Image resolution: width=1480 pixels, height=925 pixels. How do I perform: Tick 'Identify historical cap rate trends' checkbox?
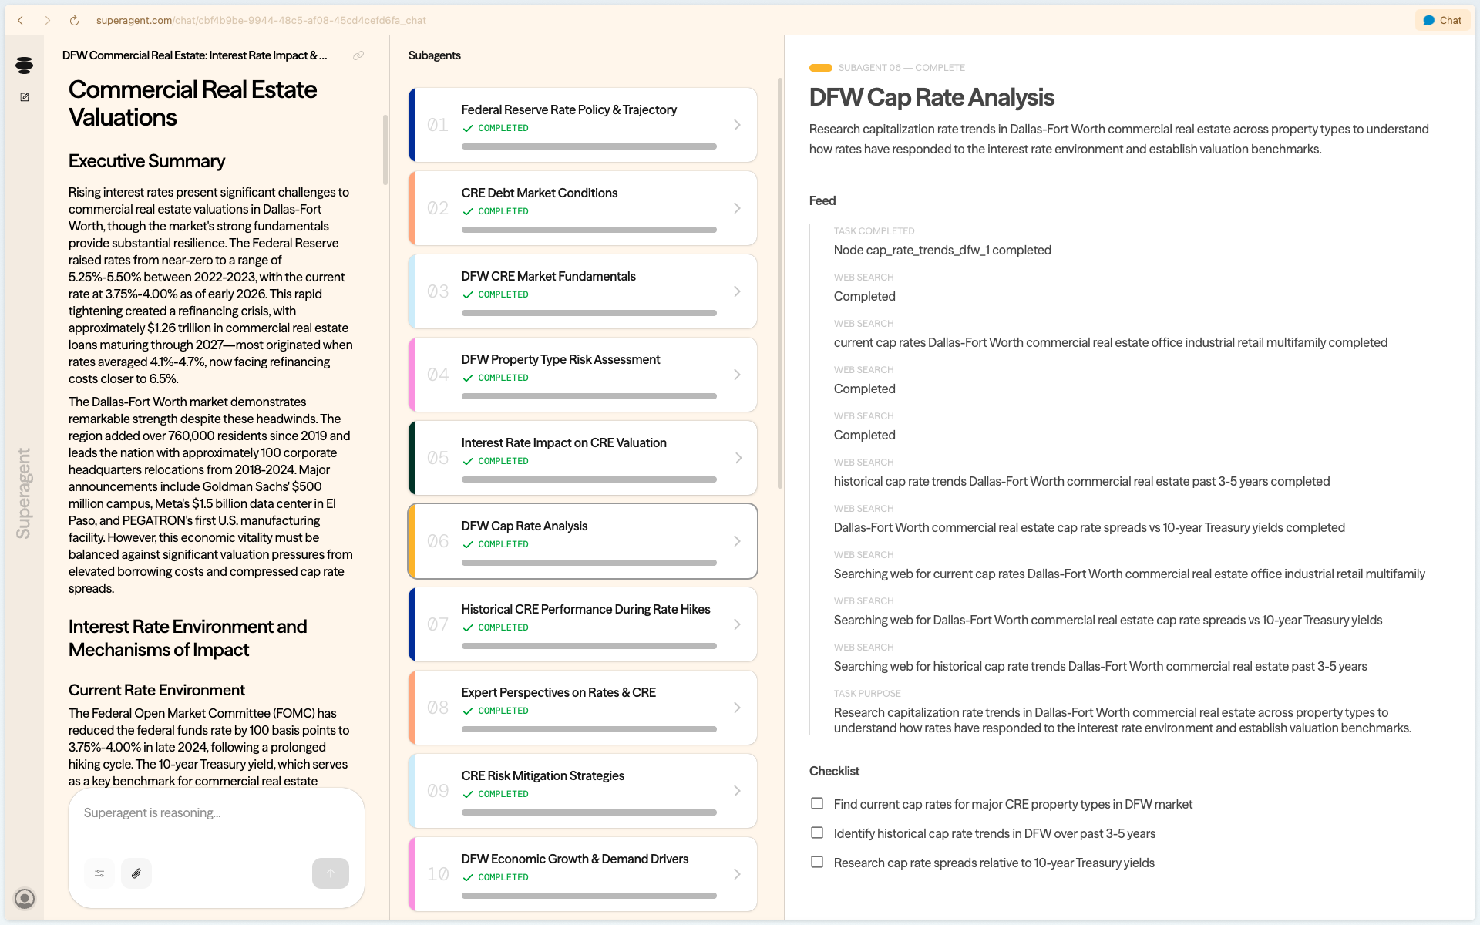click(817, 832)
